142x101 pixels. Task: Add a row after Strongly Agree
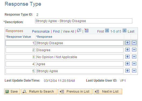click(x=127, y=71)
